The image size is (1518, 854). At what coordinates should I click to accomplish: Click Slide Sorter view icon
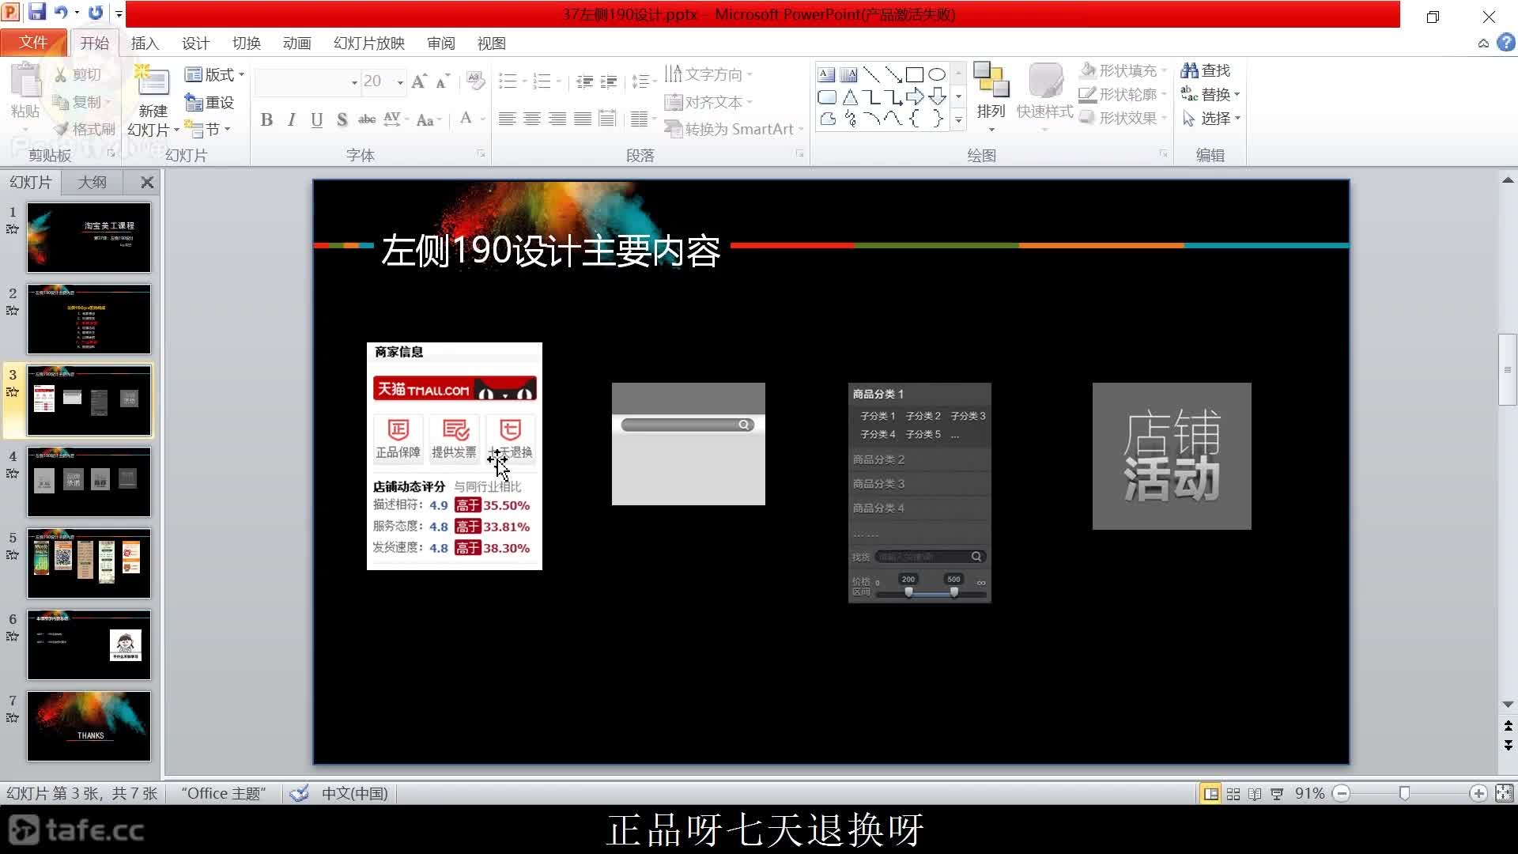point(1233,793)
